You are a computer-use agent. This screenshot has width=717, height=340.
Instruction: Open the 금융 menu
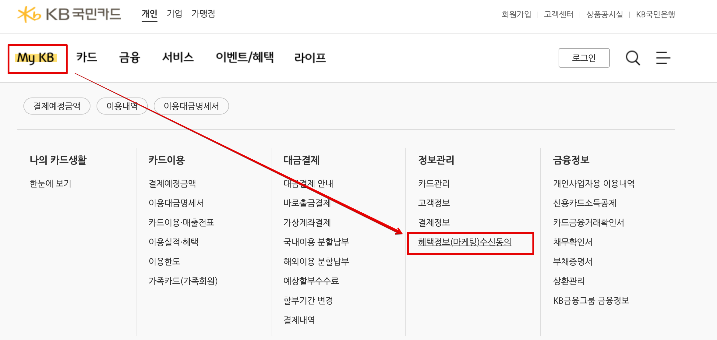point(130,57)
